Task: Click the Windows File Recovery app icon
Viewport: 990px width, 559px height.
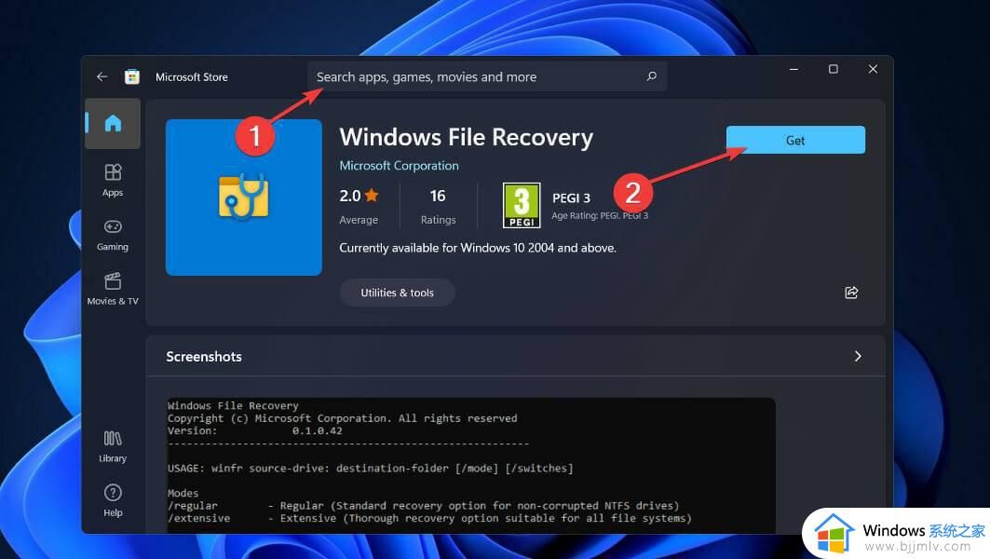Action: point(244,198)
